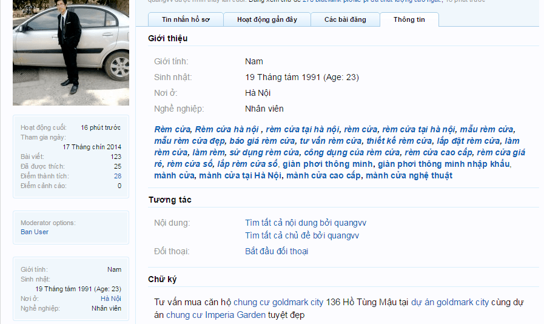Select the 16 phút trước last activity value
544x324 pixels.
pyautogui.click(x=101, y=127)
